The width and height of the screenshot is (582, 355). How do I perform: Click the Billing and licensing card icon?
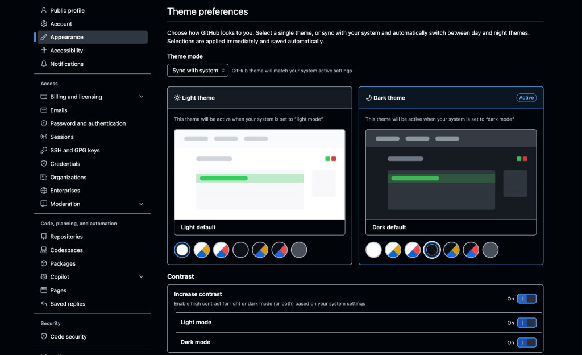44,96
